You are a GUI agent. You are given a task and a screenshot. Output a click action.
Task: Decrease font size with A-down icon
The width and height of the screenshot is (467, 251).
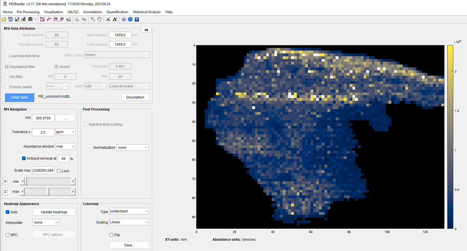pyautogui.click(x=108, y=19)
